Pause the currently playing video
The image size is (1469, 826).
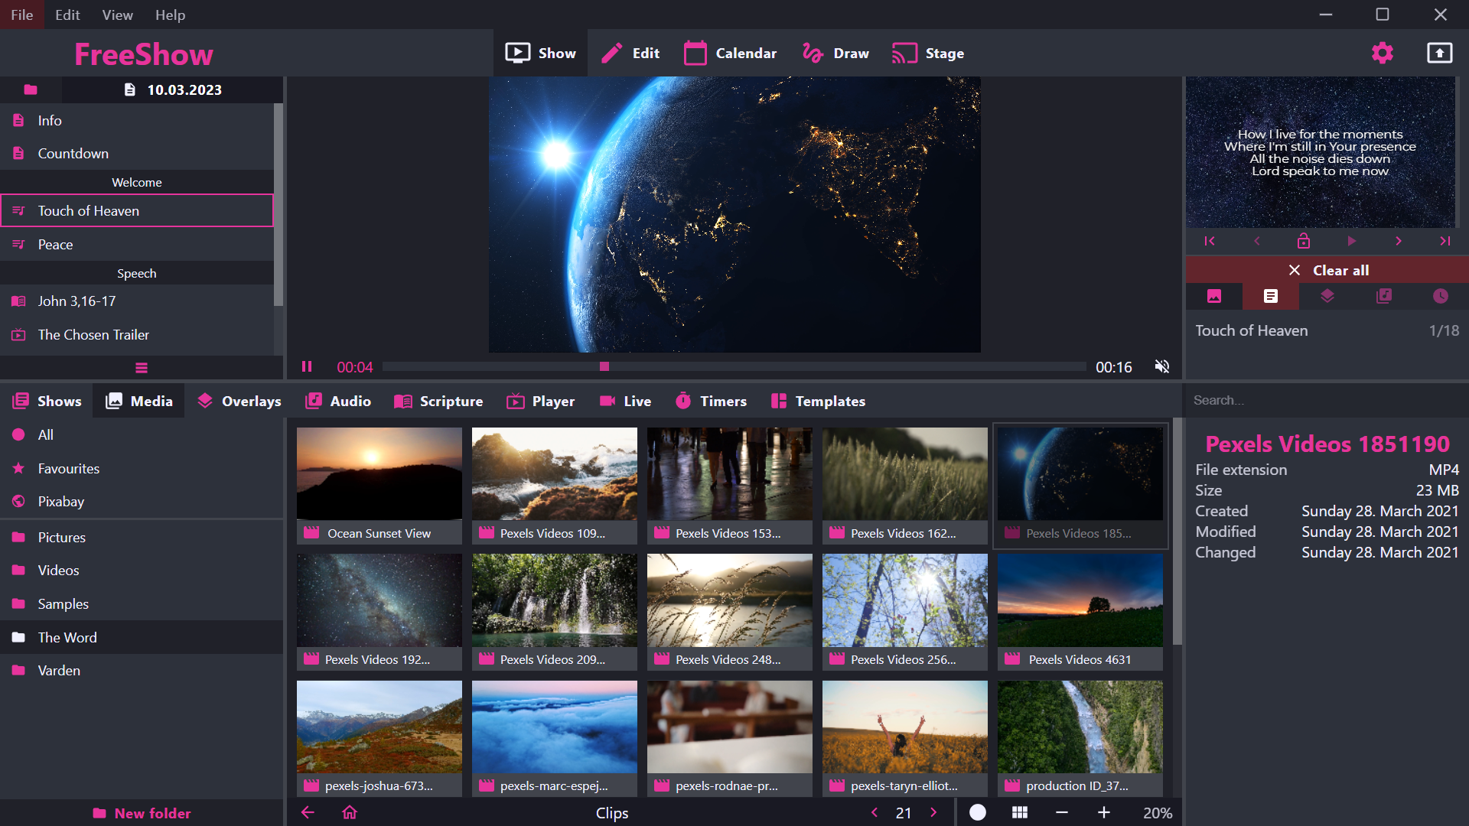click(x=306, y=366)
